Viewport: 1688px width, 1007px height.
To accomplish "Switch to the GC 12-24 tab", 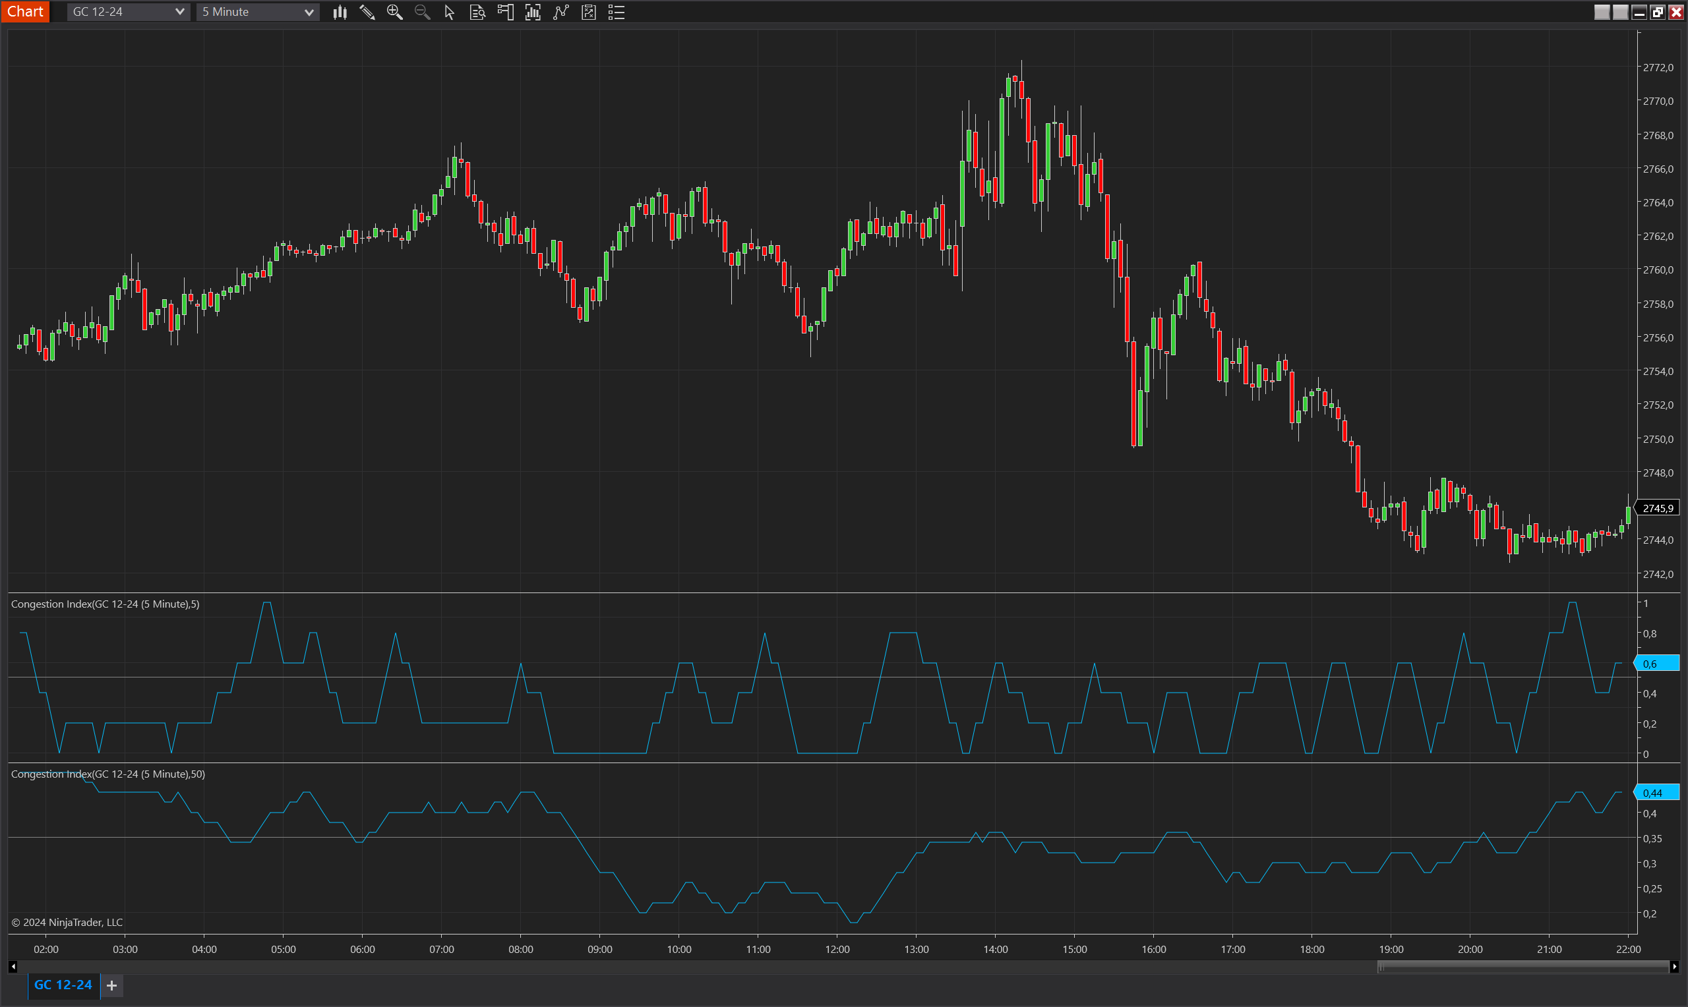I will [63, 985].
